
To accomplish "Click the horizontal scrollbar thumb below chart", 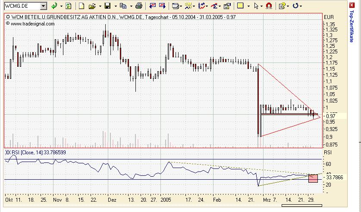I will click(302, 206).
